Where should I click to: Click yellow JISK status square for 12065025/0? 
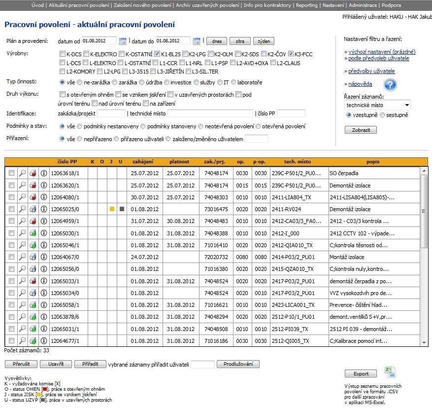112,209
